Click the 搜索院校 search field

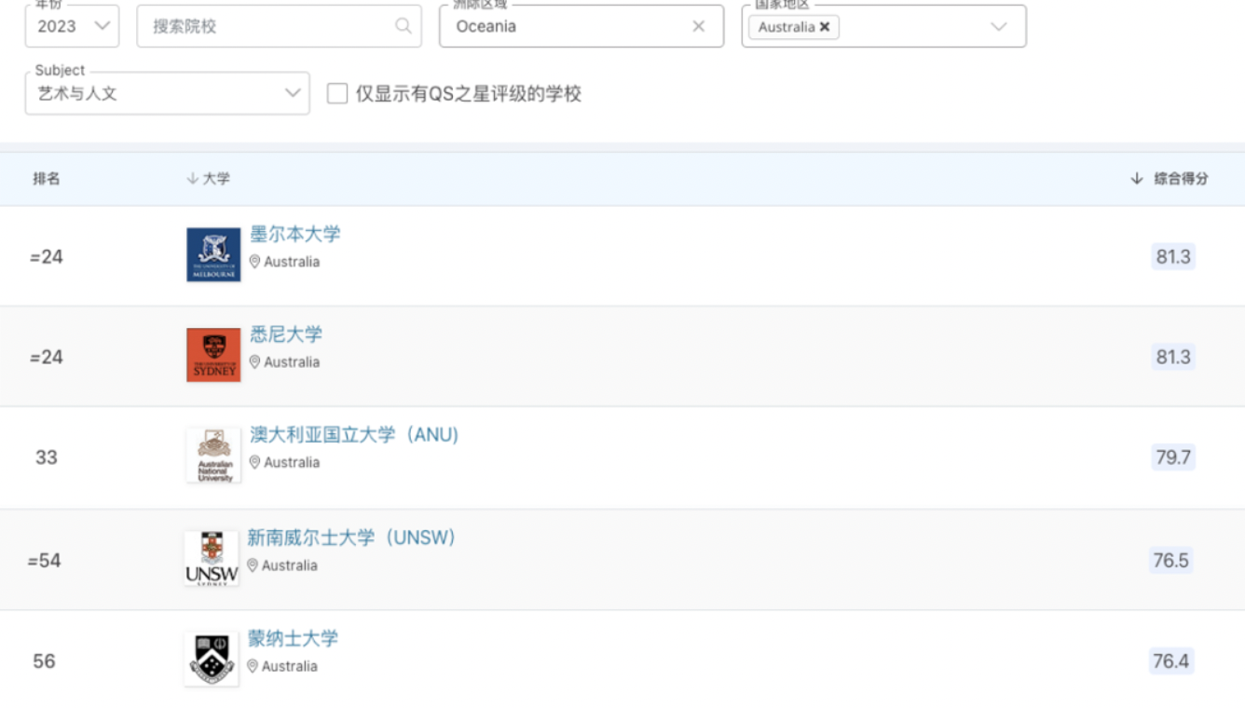[279, 26]
